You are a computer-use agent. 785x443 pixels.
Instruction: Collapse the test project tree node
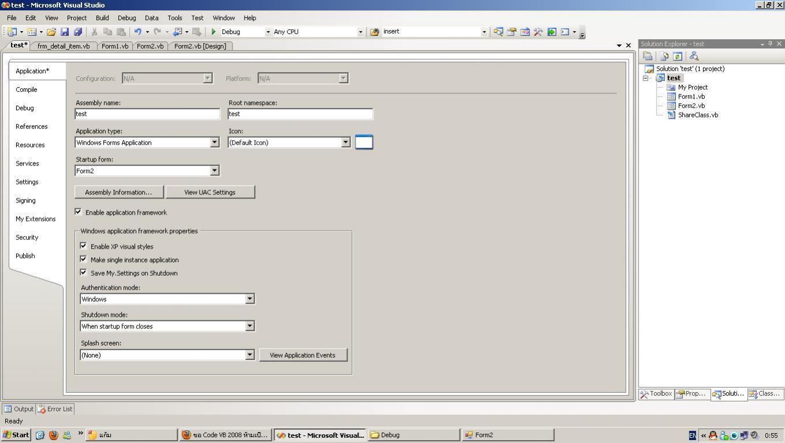(x=646, y=78)
